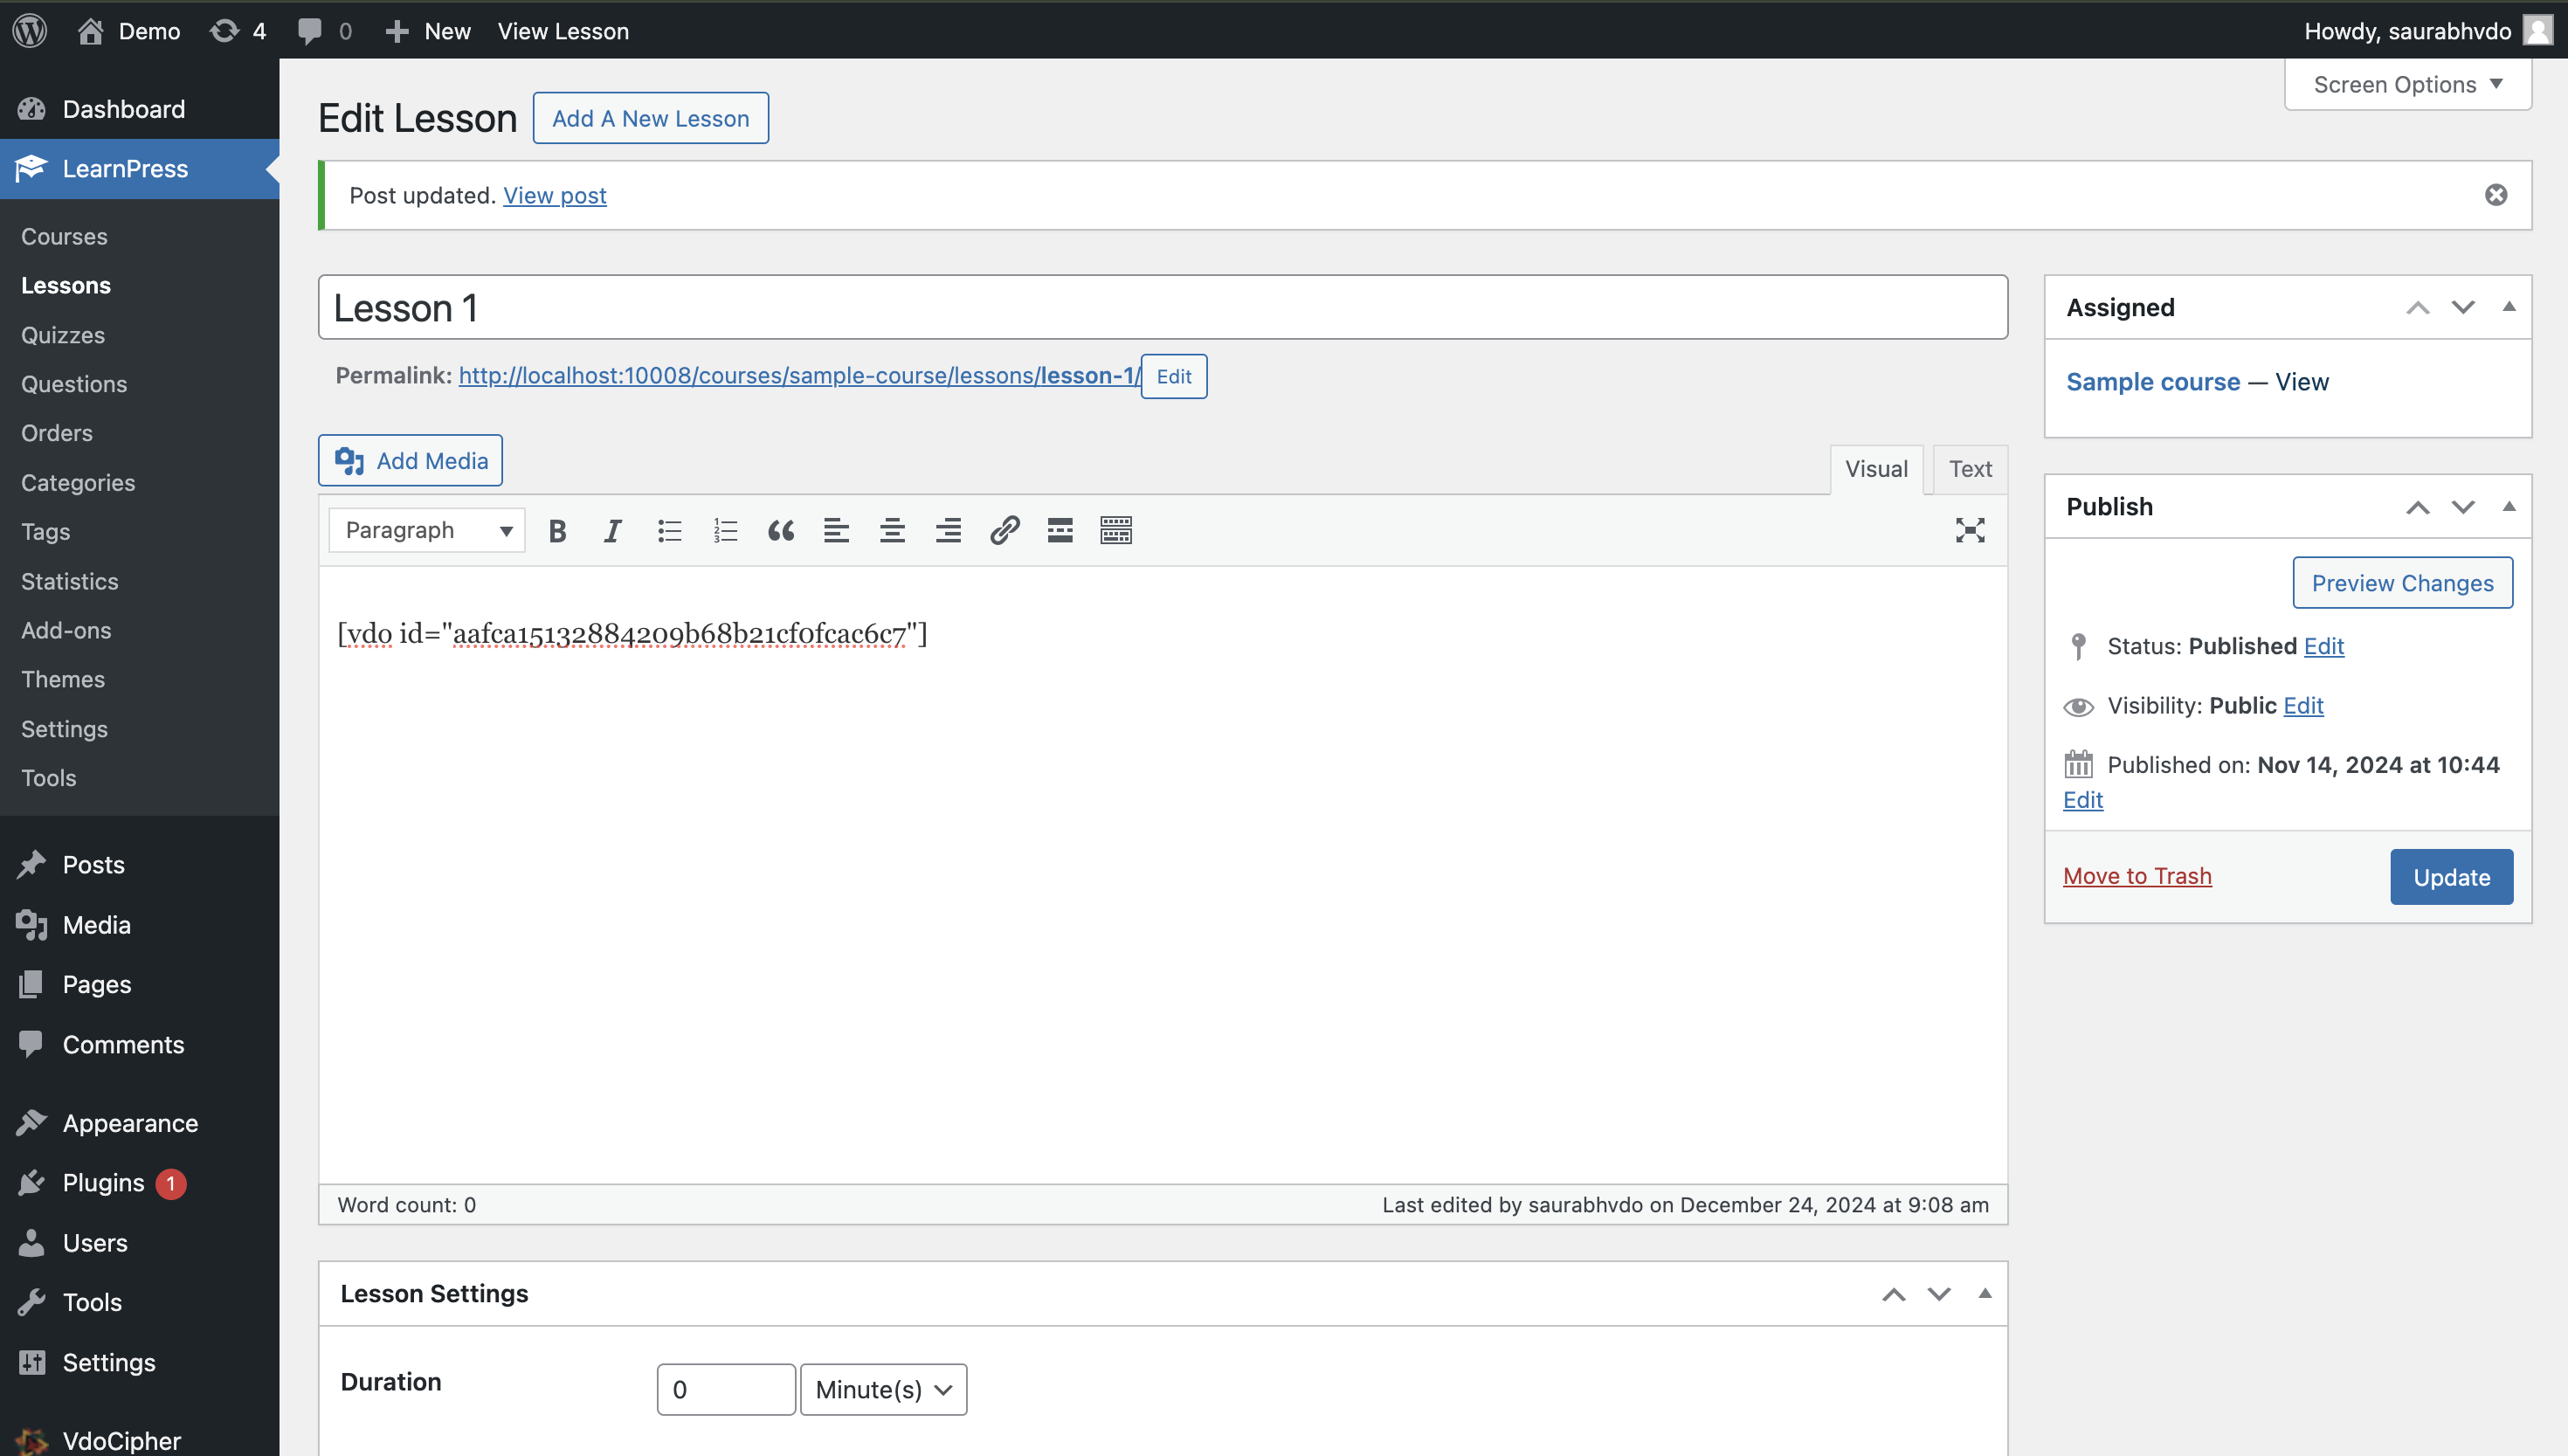Toggle bold formatting in the editor

click(x=557, y=530)
